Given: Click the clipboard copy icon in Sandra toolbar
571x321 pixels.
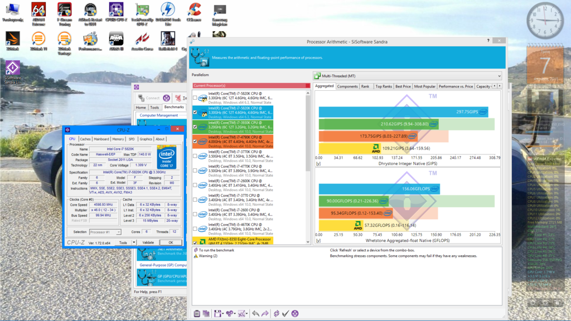Looking at the screenshot, I should pos(197,313).
